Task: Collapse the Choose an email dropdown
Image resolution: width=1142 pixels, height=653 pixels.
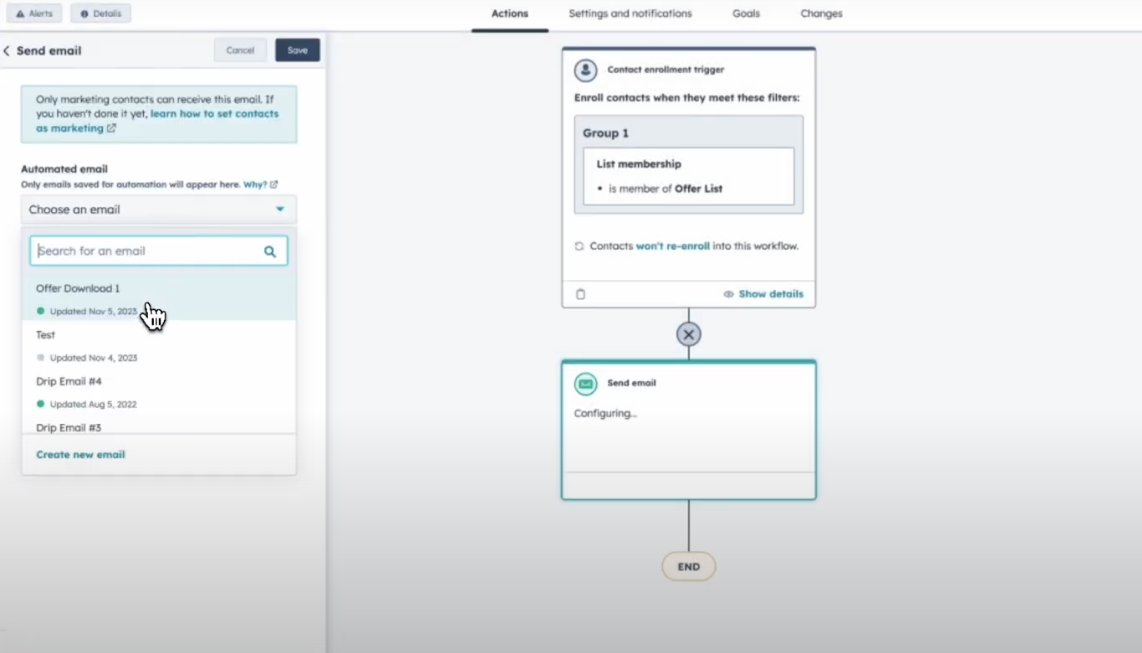Action: (159, 209)
